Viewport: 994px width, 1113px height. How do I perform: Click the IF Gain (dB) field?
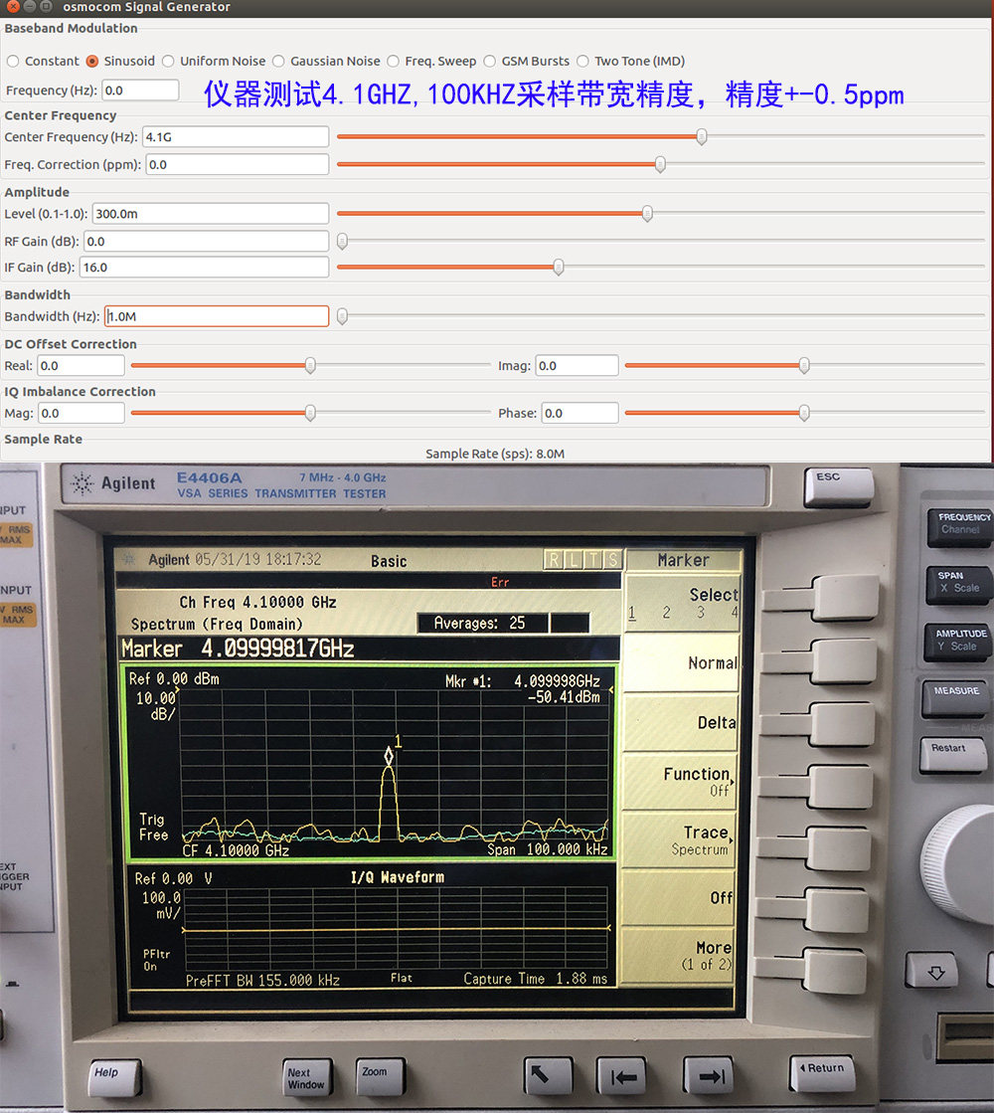[205, 268]
